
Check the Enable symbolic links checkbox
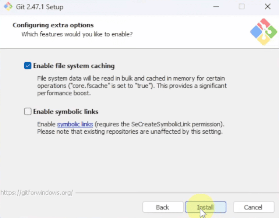pyautogui.click(x=27, y=112)
